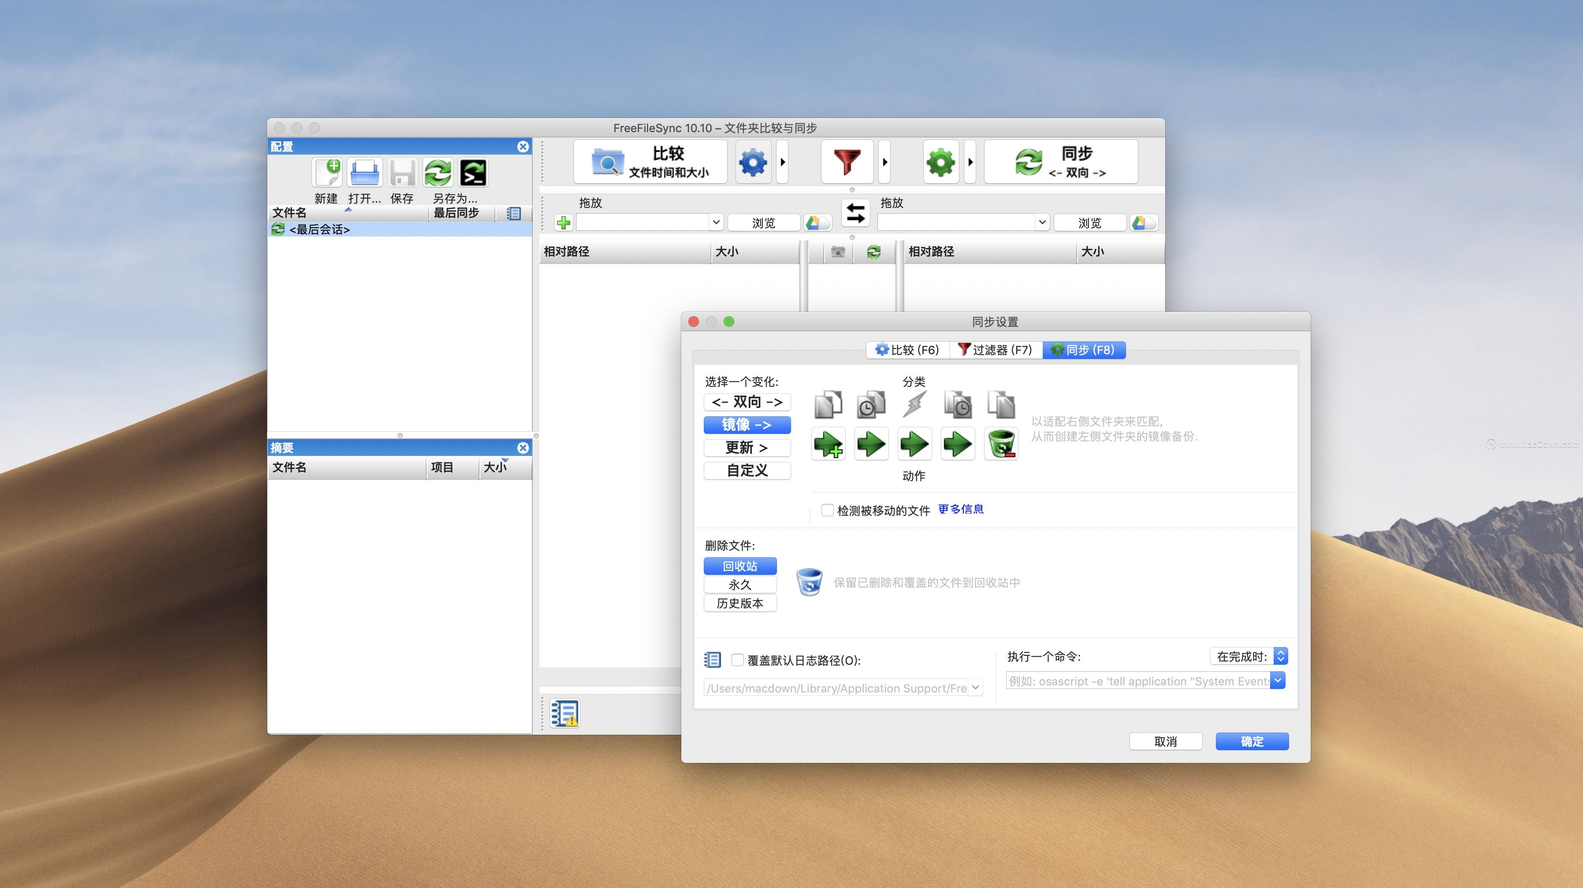Click the camera category column icon
The image size is (1583, 888).
pyautogui.click(x=838, y=252)
